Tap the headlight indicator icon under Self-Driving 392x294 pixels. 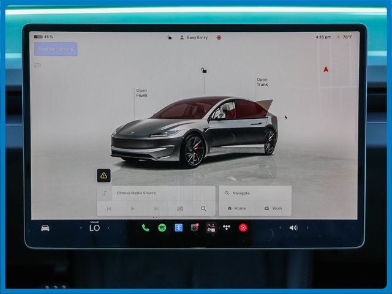coord(37,66)
